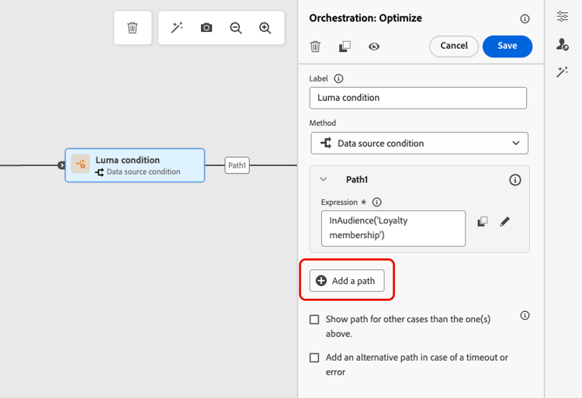
Task: Duplicate the activity with the panel copy icon
Action: [345, 47]
